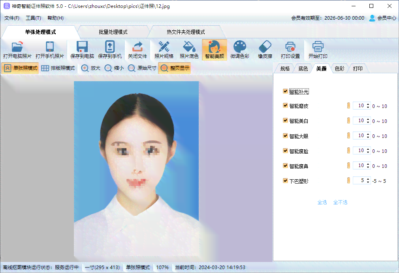Viewport: 399px width, 273px height.
Task: Open the 帮助(H) menu
Action: [55, 18]
